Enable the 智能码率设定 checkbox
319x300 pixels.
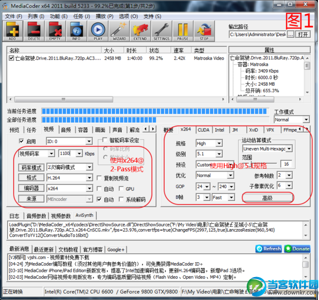point(105,140)
